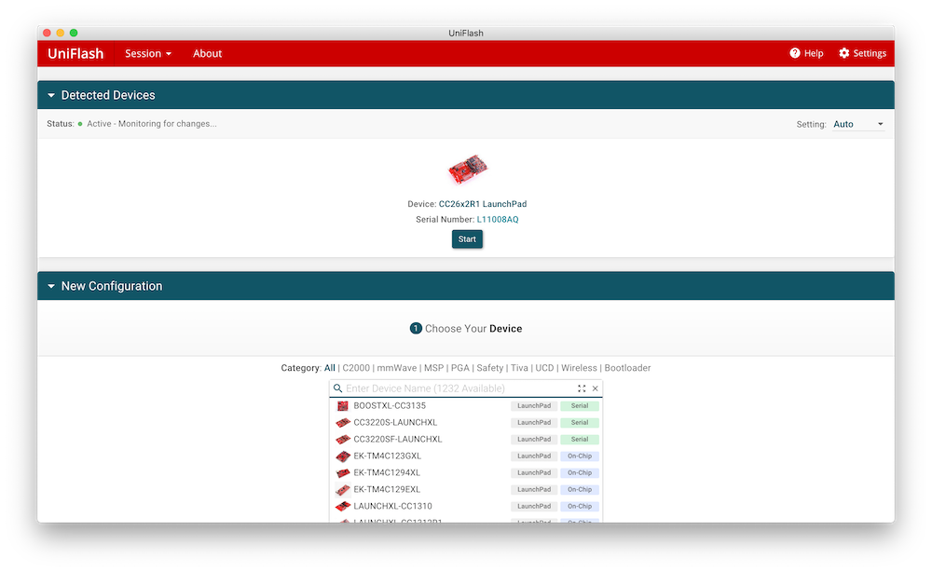
Task: Close the UniFlash window with red button
Action: point(47,33)
